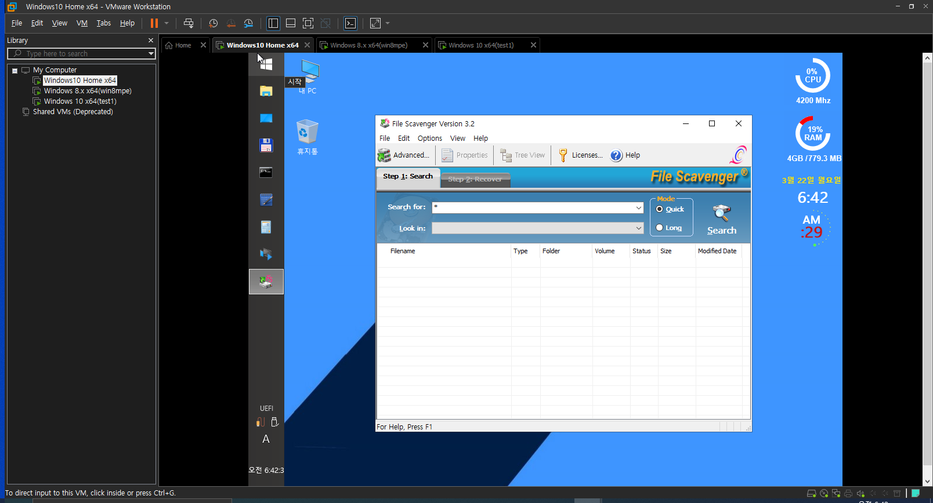Click the Folder column header

point(566,251)
